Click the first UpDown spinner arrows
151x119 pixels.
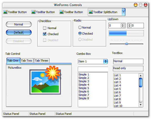(x=123, y=26)
